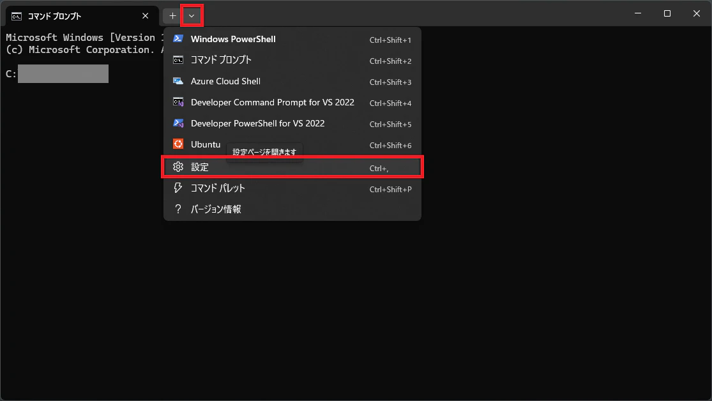Open the new tab plus button

coord(172,16)
